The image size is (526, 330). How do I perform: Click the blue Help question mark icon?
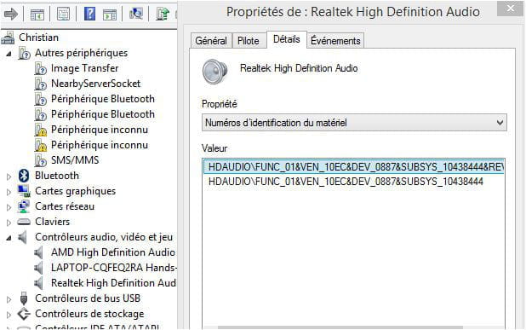(89, 14)
